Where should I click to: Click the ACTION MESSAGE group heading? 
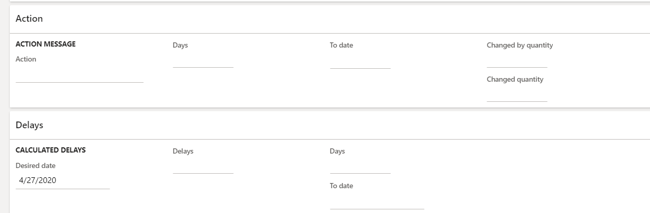(x=46, y=44)
